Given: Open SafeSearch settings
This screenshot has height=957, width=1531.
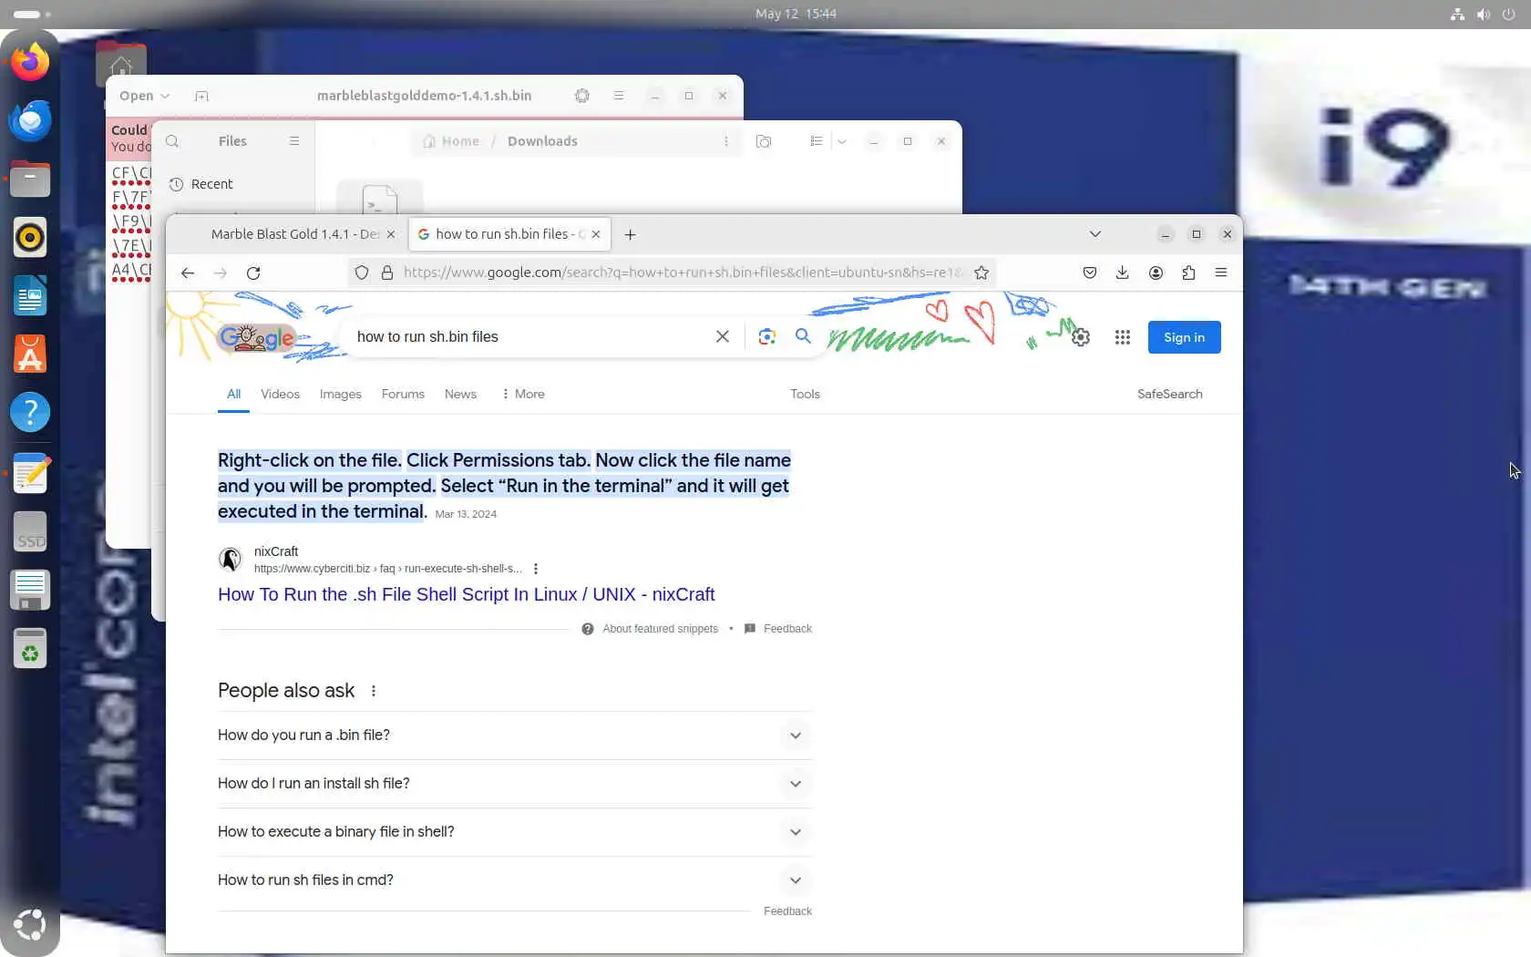Looking at the screenshot, I should (x=1169, y=394).
